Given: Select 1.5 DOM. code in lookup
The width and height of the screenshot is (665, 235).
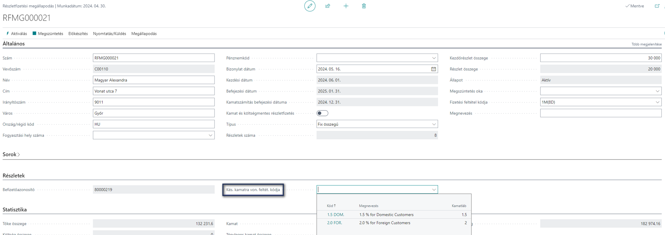Looking at the screenshot, I should click(335, 215).
